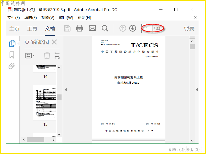Open the 帮助(H) menu

point(84,17)
